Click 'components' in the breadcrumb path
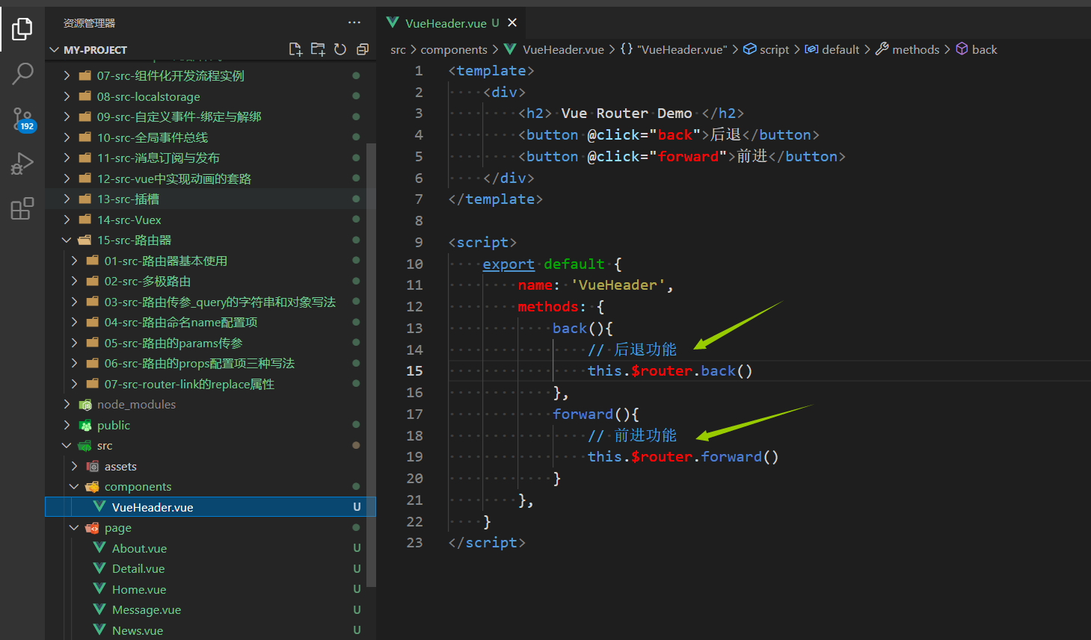 [x=454, y=49]
